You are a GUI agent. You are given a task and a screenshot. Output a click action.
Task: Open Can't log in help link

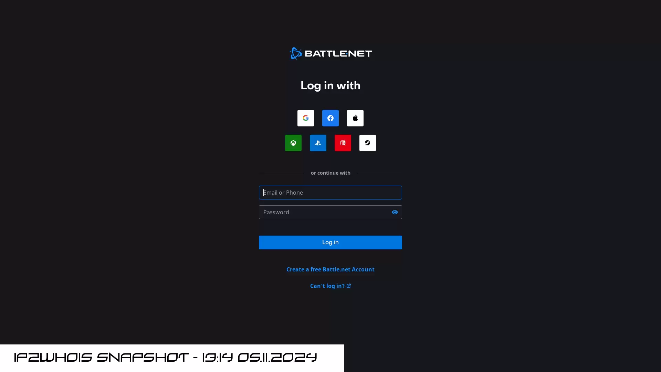point(330,286)
